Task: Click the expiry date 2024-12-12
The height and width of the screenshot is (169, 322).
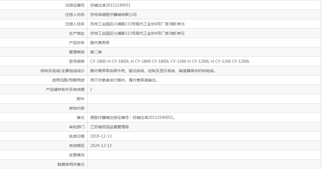Action: point(102,145)
